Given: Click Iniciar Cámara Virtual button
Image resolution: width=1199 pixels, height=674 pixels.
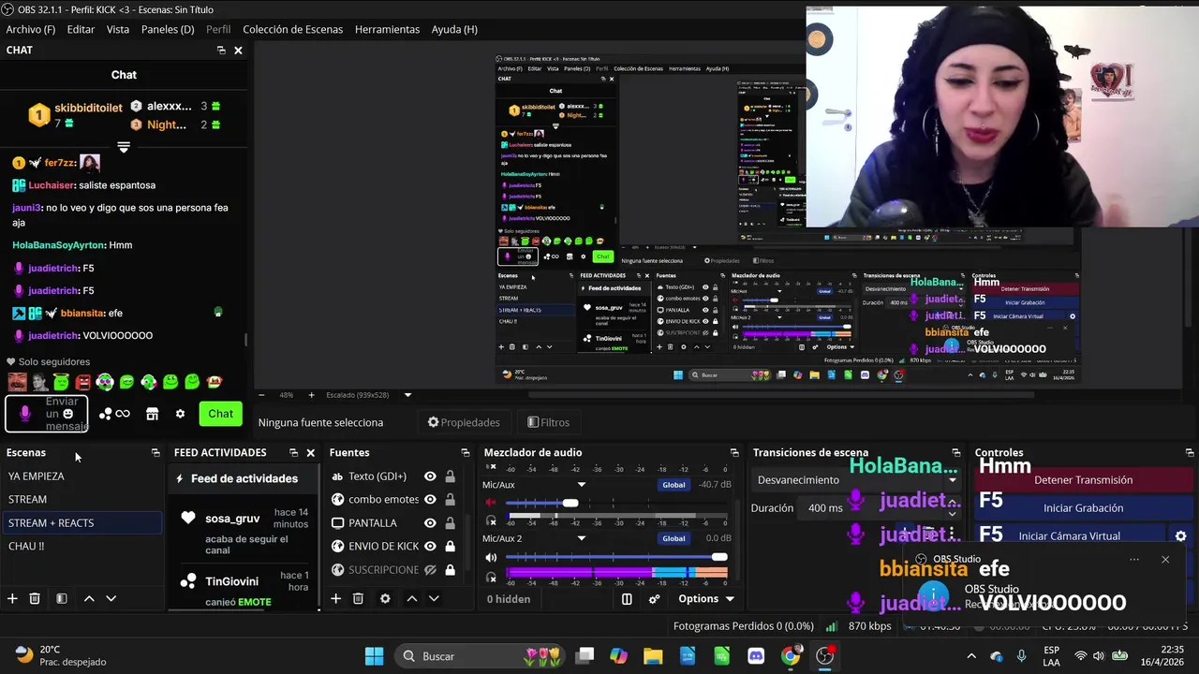Looking at the screenshot, I should 1069,536.
